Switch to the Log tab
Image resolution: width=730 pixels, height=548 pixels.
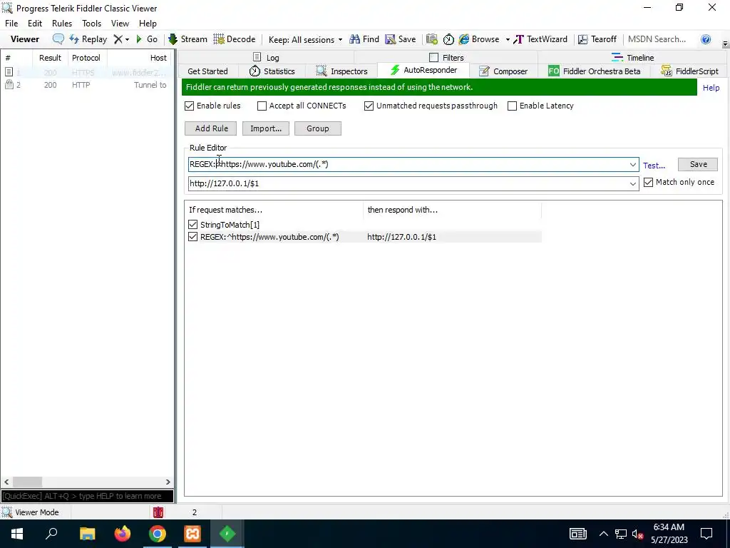pyautogui.click(x=266, y=57)
